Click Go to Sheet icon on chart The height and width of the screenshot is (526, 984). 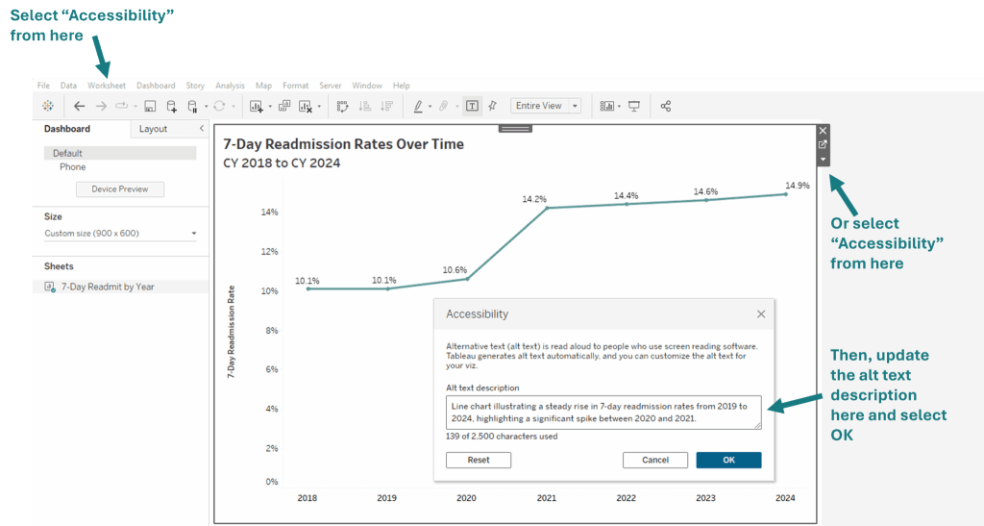823,144
